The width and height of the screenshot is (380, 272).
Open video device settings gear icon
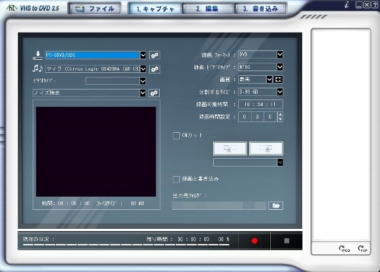pos(154,55)
